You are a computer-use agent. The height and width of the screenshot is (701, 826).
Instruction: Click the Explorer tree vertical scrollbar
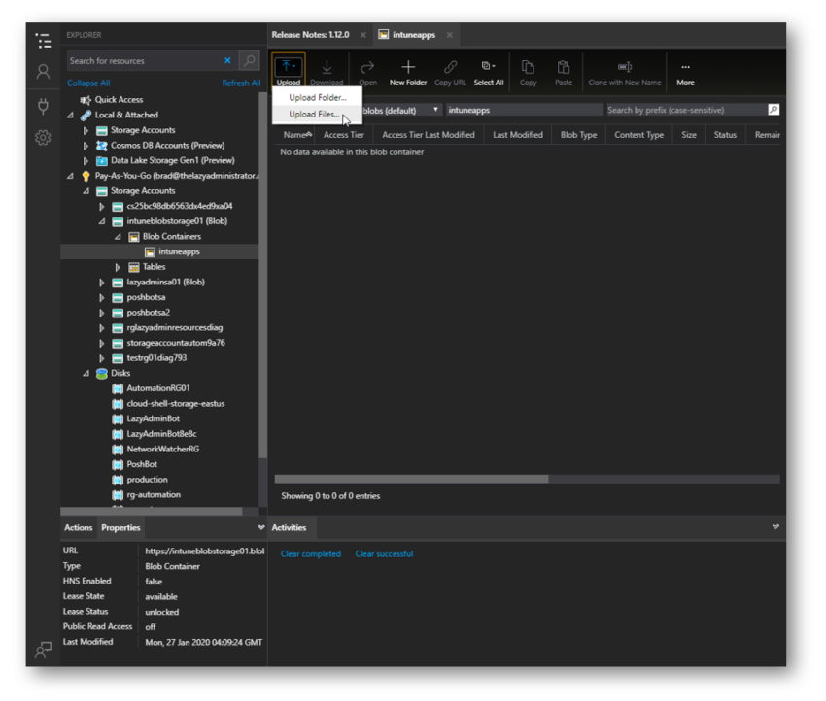pyautogui.click(x=263, y=274)
